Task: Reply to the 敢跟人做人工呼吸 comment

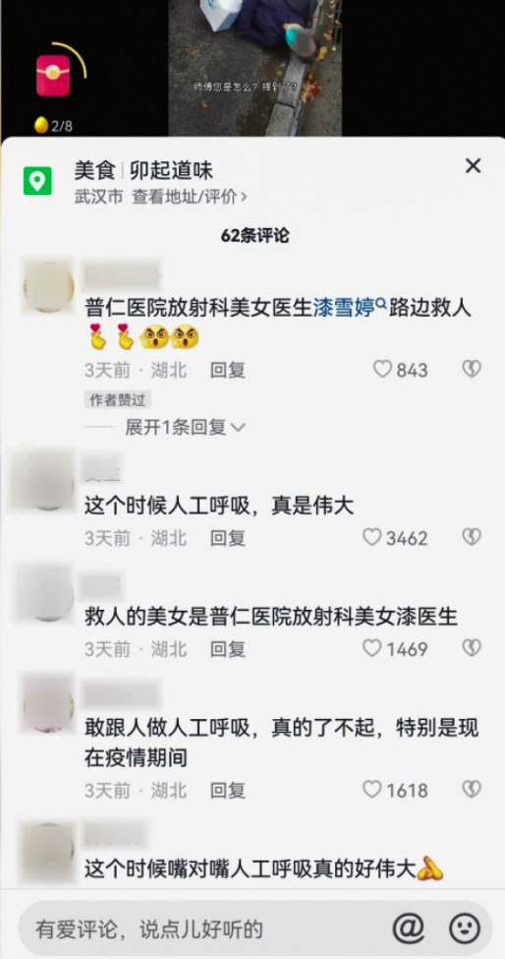Action: [x=228, y=790]
